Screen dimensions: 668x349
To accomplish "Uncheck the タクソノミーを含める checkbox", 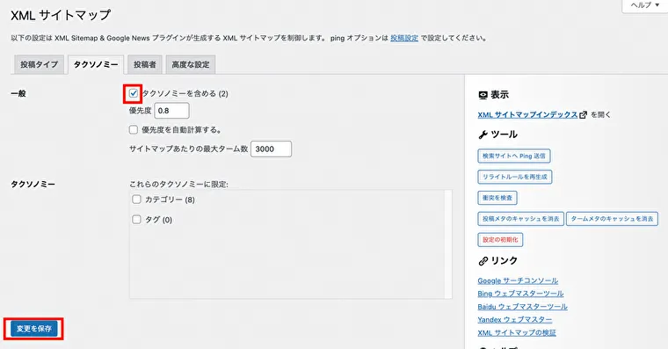I will pos(134,93).
